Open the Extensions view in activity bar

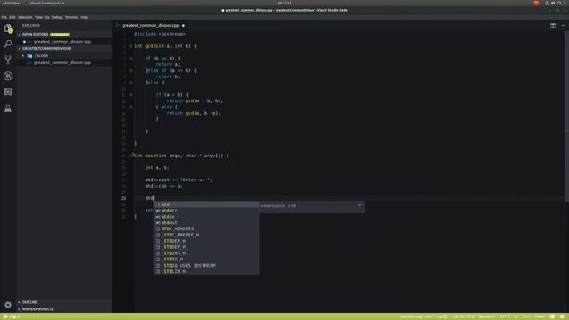[8, 92]
